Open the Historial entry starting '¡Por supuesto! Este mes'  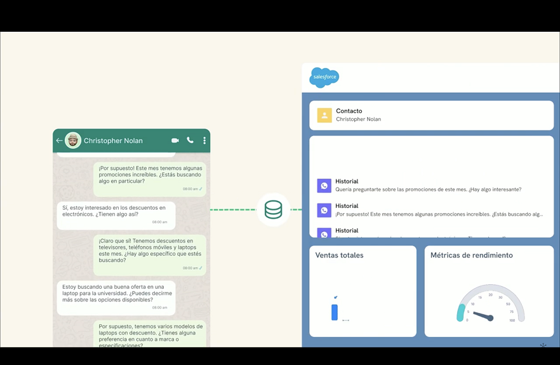(439, 214)
